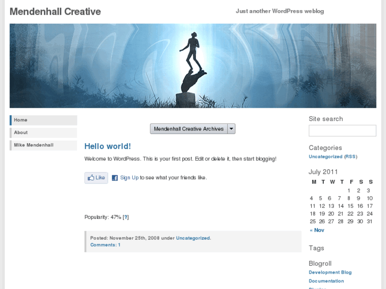
Task: Open the Uncategorized link in post footer
Action: [193, 238]
